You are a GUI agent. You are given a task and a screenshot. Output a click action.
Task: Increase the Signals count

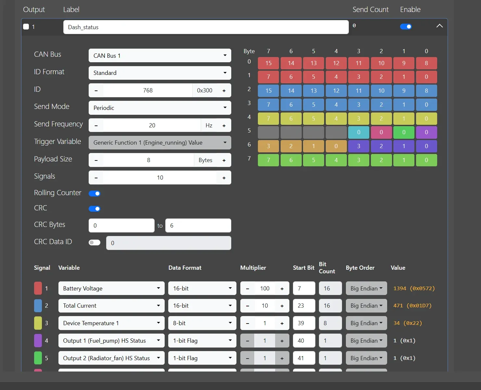[x=224, y=178]
